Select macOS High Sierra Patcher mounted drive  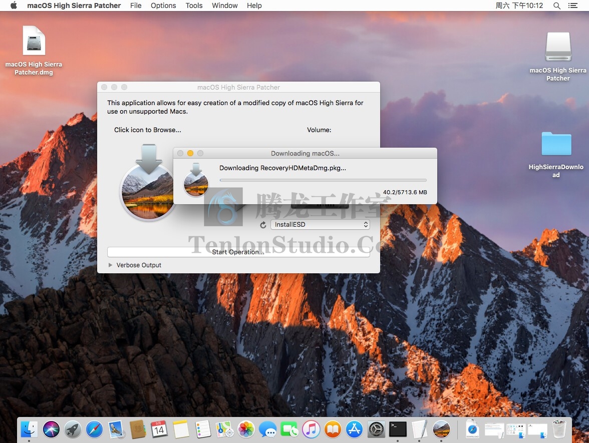[x=558, y=57]
